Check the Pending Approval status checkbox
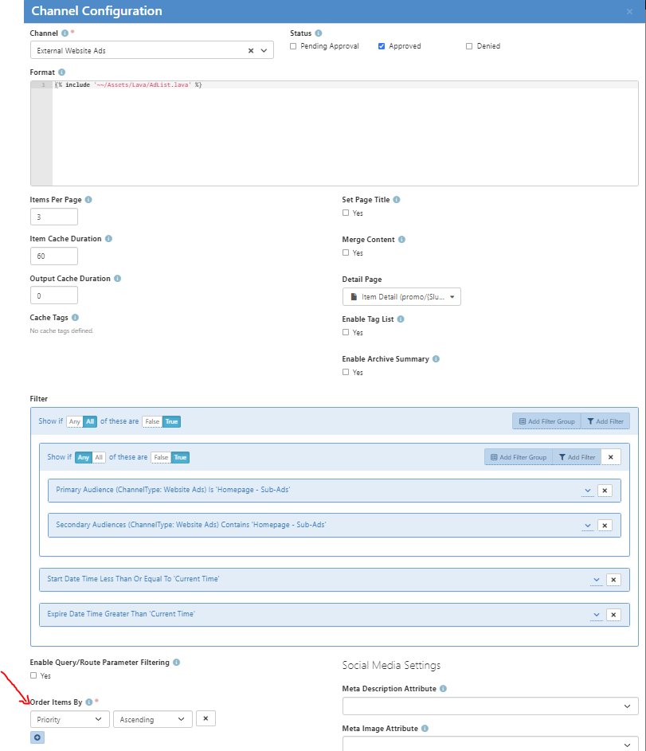646x751 pixels. 293,46
